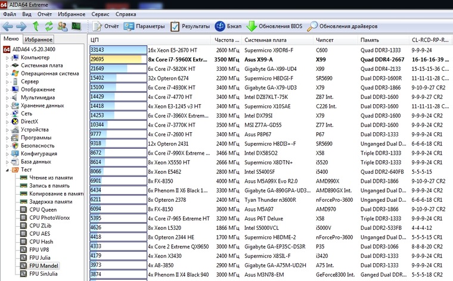Screen dimensions: 453x281
Task: Click the Бэкап backup button
Action: point(228,26)
